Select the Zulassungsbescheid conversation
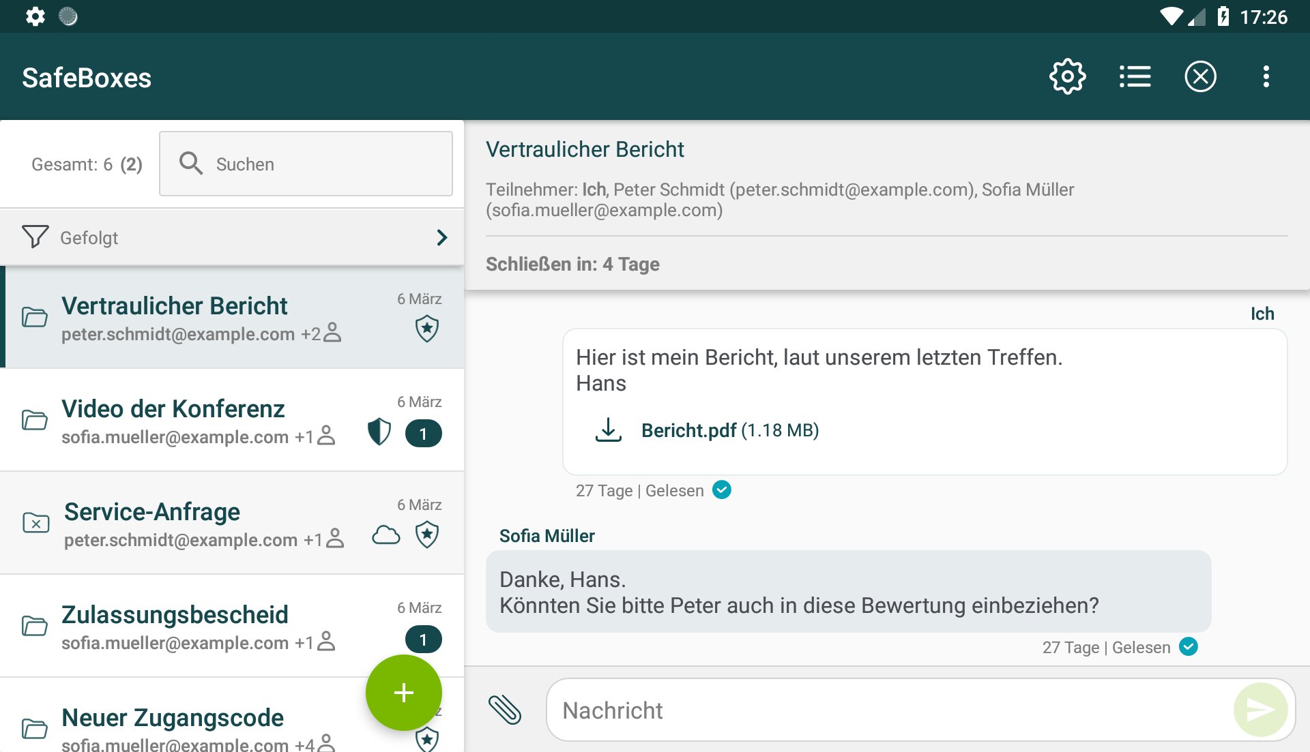 (x=175, y=615)
